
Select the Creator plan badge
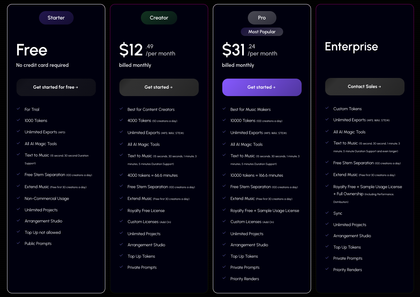(159, 18)
